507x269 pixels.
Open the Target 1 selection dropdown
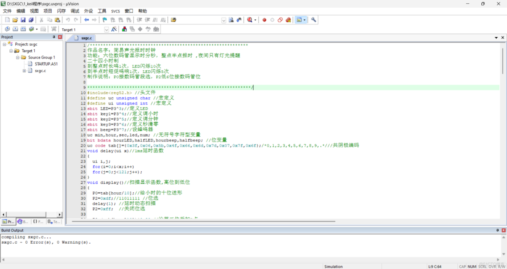[x=106, y=30]
